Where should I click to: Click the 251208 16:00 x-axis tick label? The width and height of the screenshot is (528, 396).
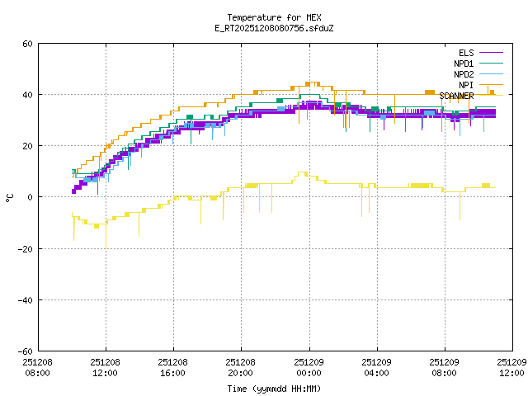(x=173, y=367)
